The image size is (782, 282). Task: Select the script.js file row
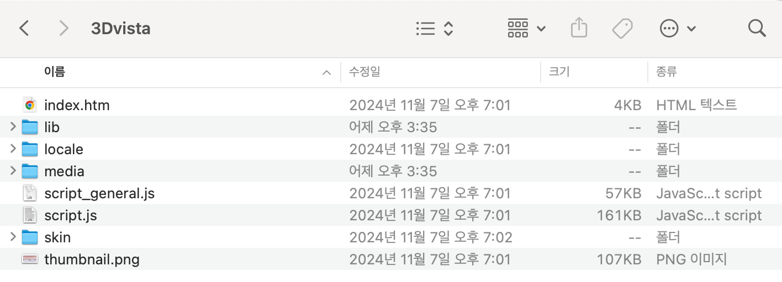pyautogui.click(x=391, y=215)
